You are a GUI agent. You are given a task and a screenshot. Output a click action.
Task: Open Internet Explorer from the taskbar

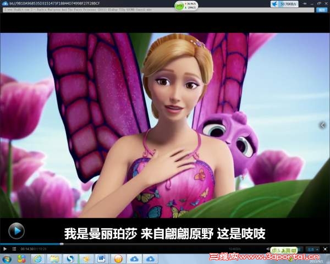pyautogui.click(x=38, y=258)
